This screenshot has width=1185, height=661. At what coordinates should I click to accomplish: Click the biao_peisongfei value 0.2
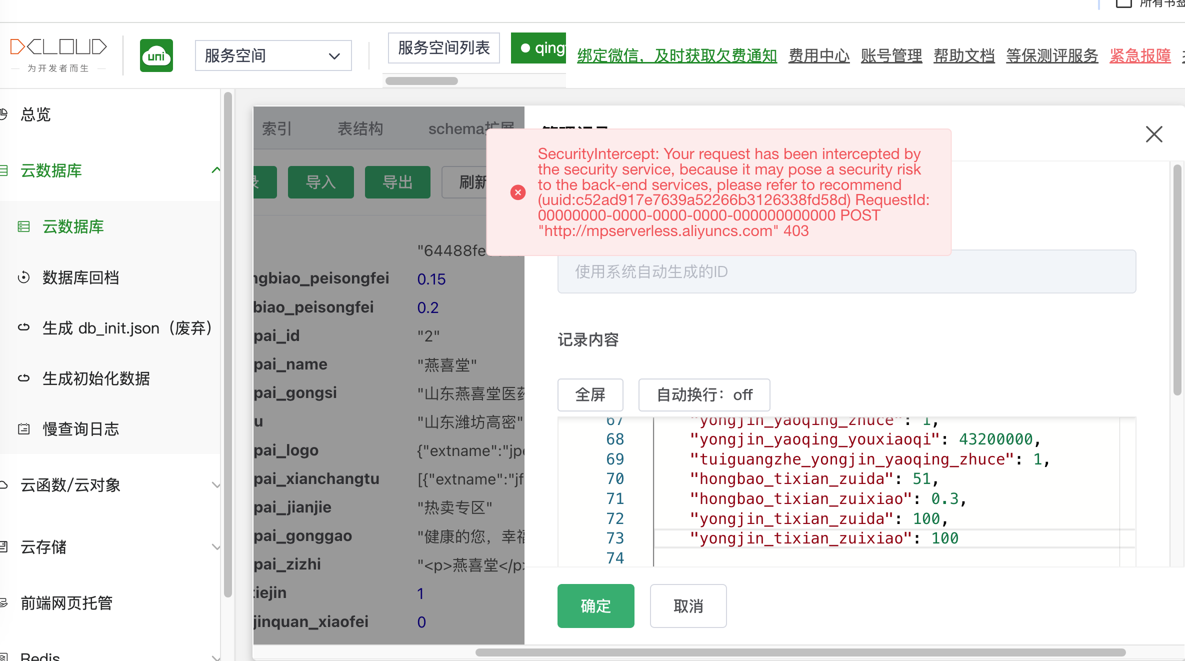[428, 307]
